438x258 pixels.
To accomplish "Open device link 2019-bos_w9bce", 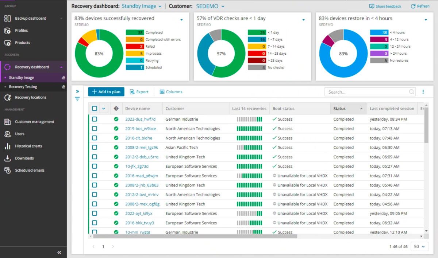I will click(141, 129).
